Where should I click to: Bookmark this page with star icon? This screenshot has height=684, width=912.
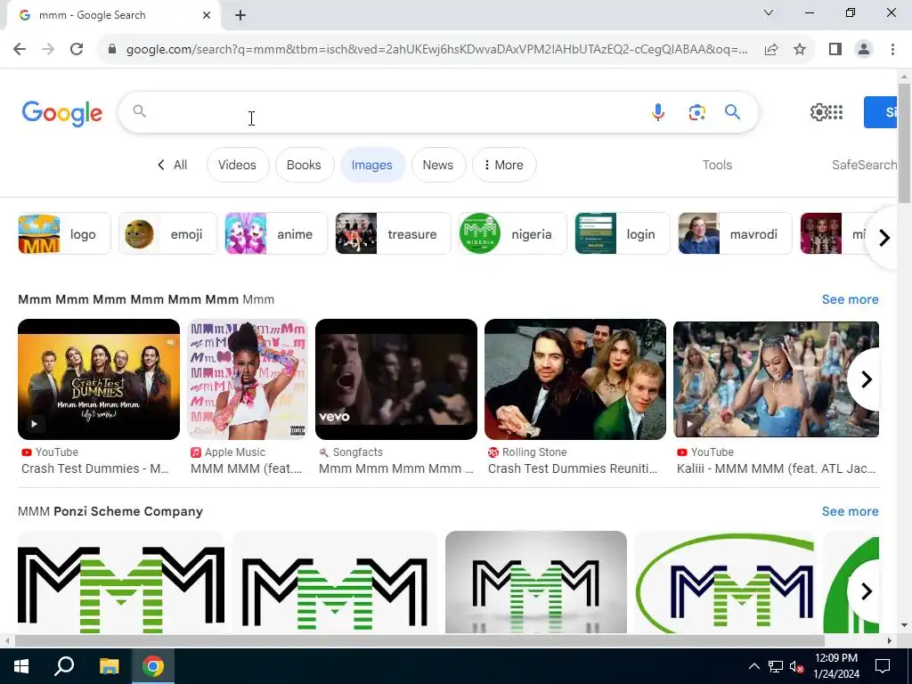click(x=800, y=50)
